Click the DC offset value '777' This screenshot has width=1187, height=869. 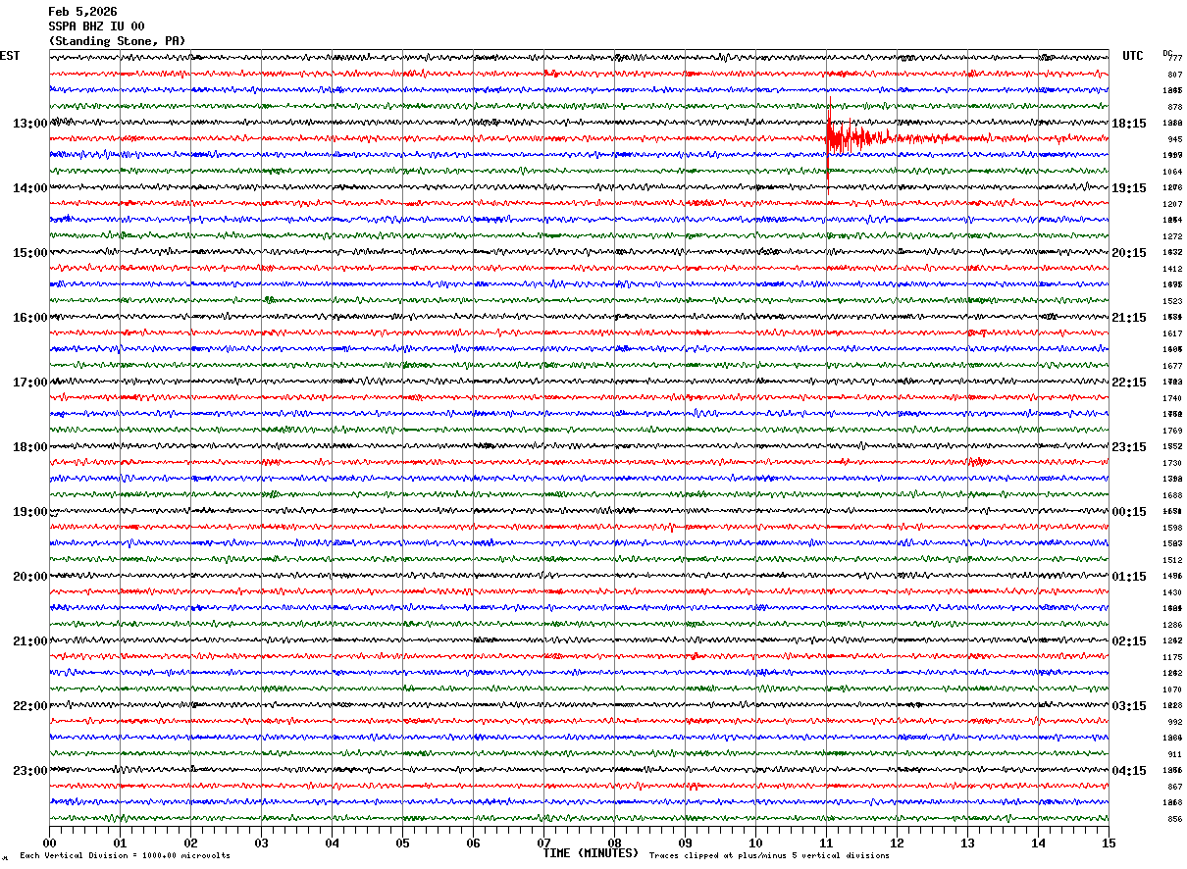1175,58
